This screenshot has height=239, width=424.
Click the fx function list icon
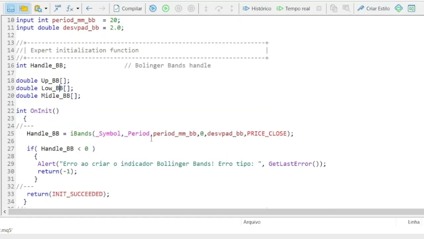click(x=70, y=8)
